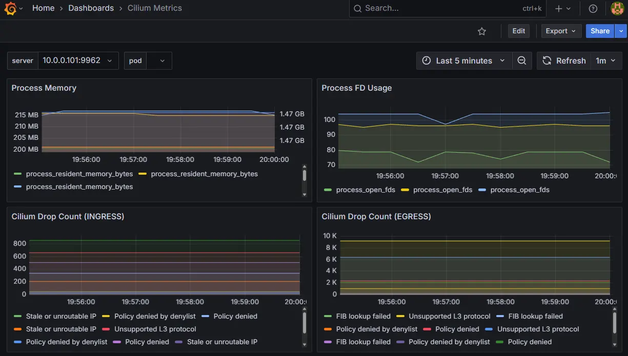Image resolution: width=628 pixels, height=356 pixels.
Task: Toggle ingress Policy denied light blue series
Action: click(235, 317)
